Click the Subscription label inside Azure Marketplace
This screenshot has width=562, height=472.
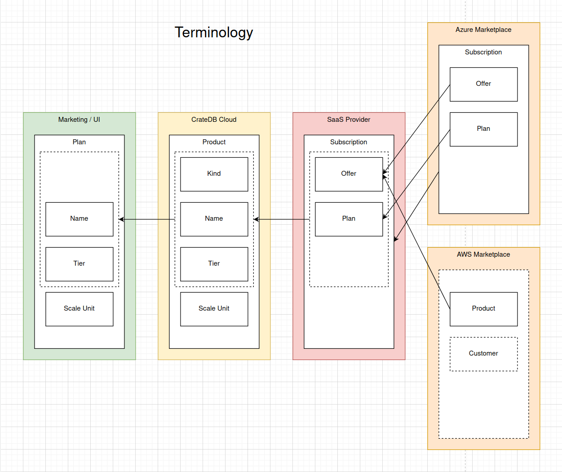pyautogui.click(x=483, y=52)
